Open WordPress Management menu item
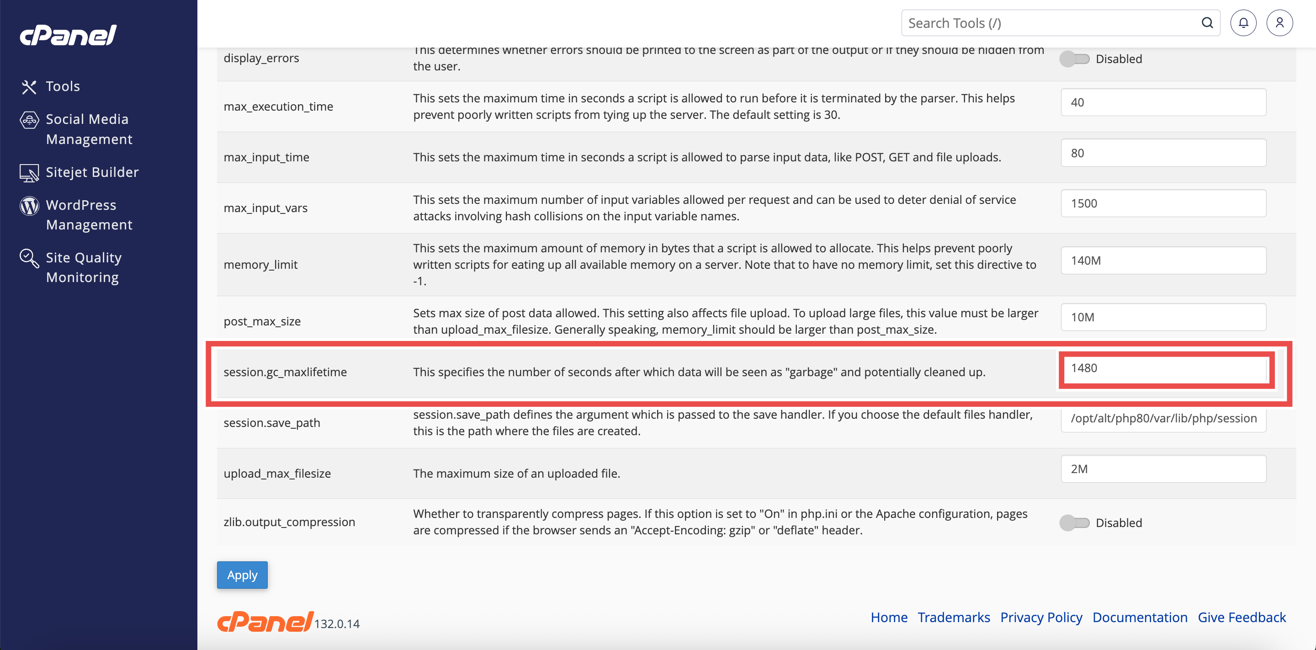This screenshot has width=1316, height=650. (x=89, y=215)
